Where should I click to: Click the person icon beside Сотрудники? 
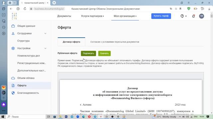pos(13,33)
